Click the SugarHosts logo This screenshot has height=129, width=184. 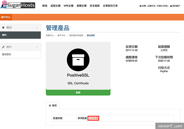point(18,5)
